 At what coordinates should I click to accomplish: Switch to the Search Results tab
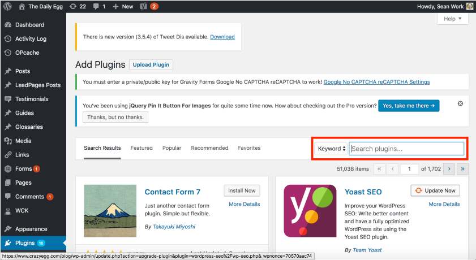click(102, 148)
